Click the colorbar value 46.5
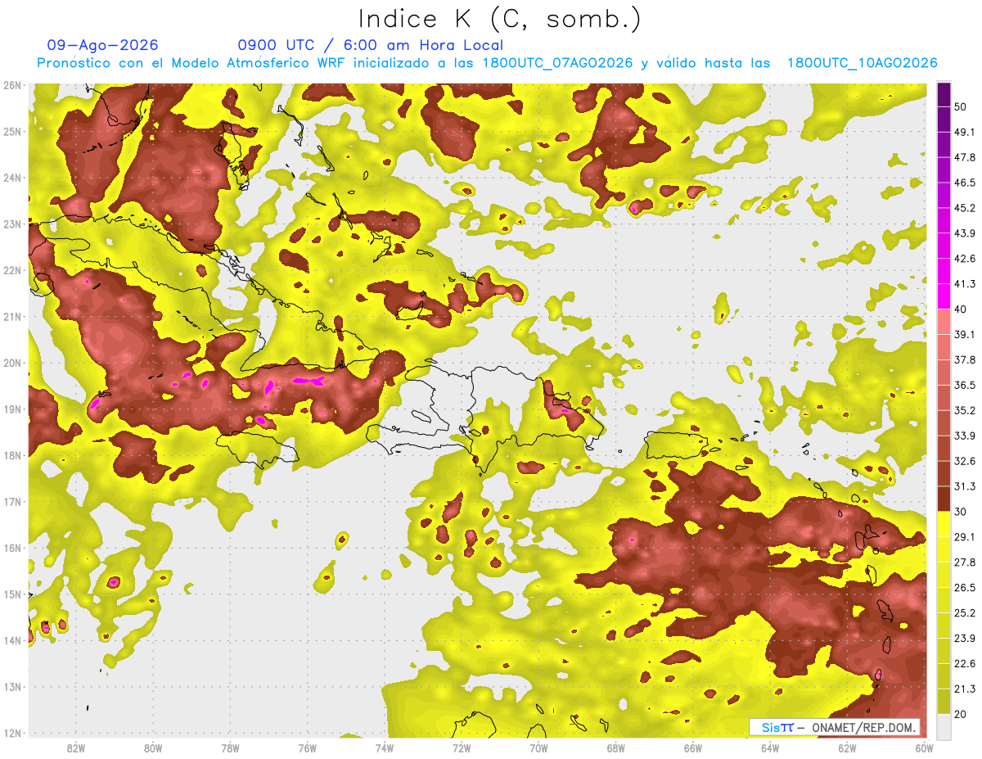The width and height of the screenshot is (982, 759). click(965, 183)
